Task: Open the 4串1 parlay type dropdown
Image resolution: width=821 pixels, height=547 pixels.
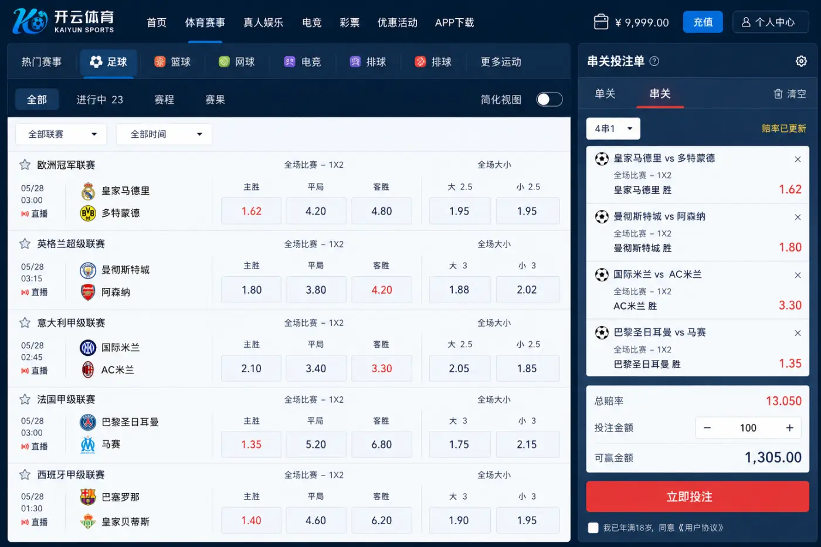Action: pyautogui.click(x=613, y=128)
